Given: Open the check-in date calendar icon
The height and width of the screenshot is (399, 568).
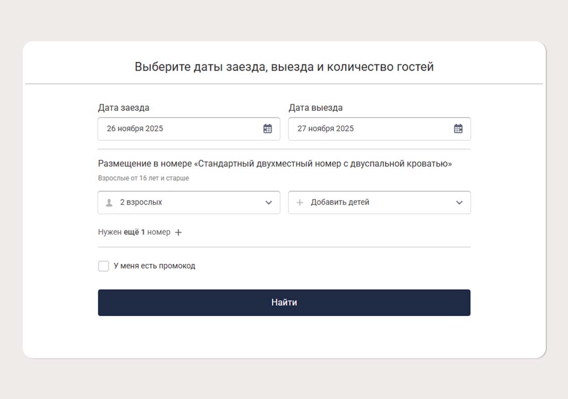Looking at the screenshot, I should coord(267,129).
